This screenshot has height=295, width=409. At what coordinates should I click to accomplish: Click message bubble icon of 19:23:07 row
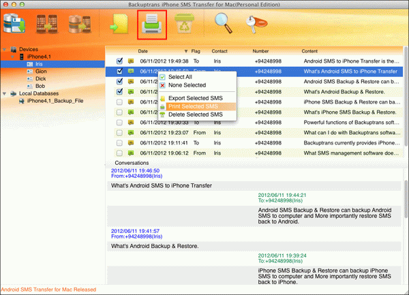[131, 133]
